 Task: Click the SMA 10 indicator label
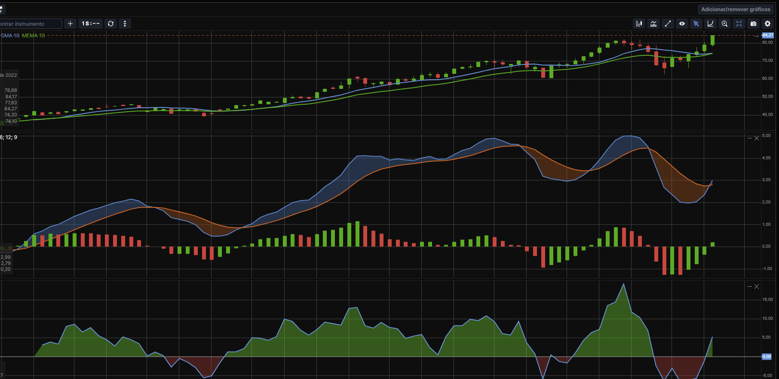[10, 36]
